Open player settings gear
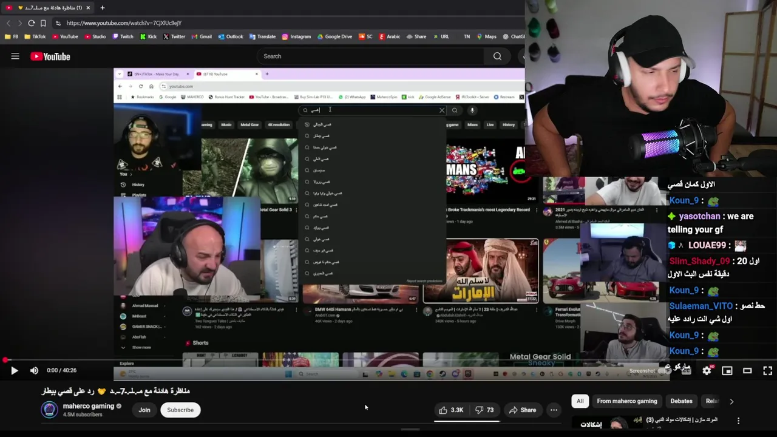 (707, 370)
